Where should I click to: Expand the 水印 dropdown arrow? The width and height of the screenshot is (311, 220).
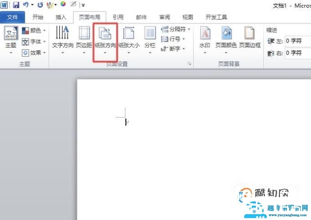[205, 52]
